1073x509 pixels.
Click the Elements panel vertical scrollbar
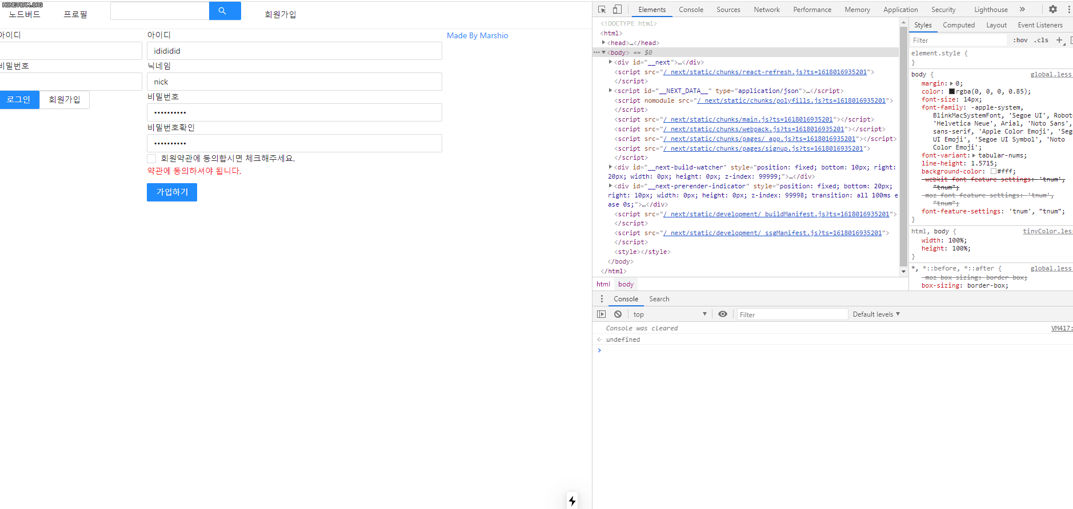click(903, 147)
